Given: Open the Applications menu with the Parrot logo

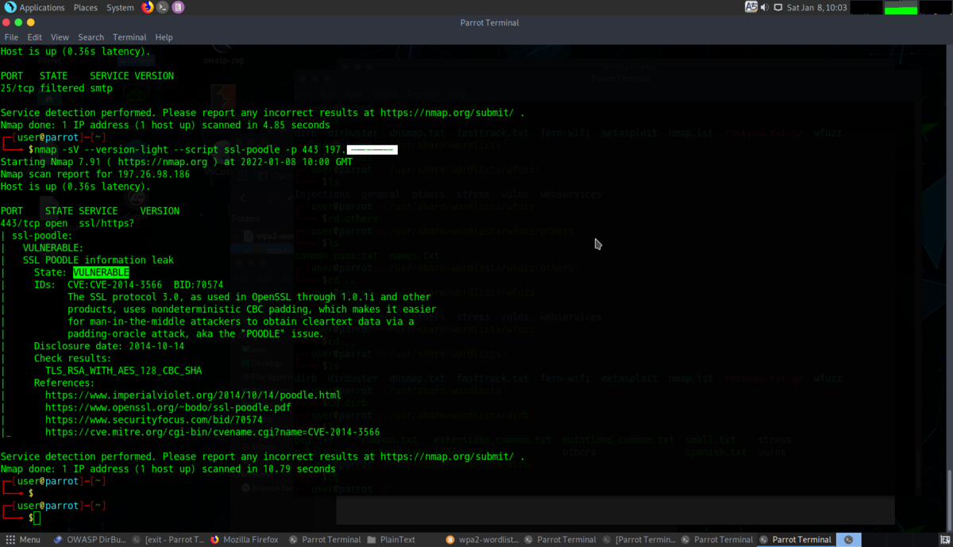Looking at the screenshot, I should point(35,7).
